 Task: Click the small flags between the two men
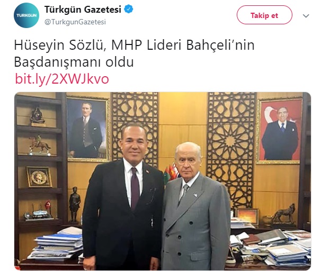tap(171, 174)
